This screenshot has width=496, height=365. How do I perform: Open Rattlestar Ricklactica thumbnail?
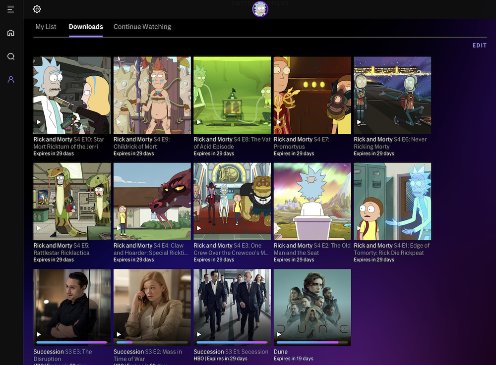[72, 202]
